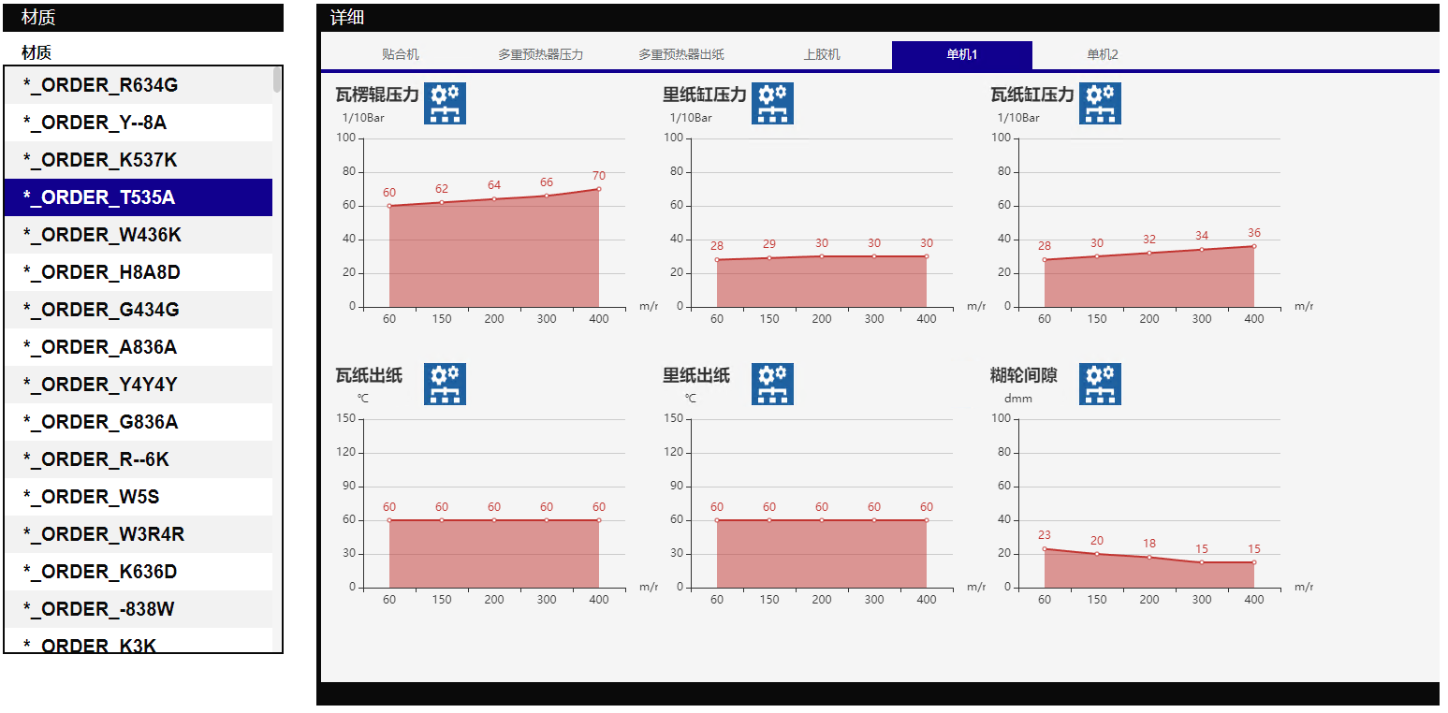The width and height of the screenshot is (1448, 713).
Task: Pick the *_ORDER_H8A8D list item
Action: 139,272
